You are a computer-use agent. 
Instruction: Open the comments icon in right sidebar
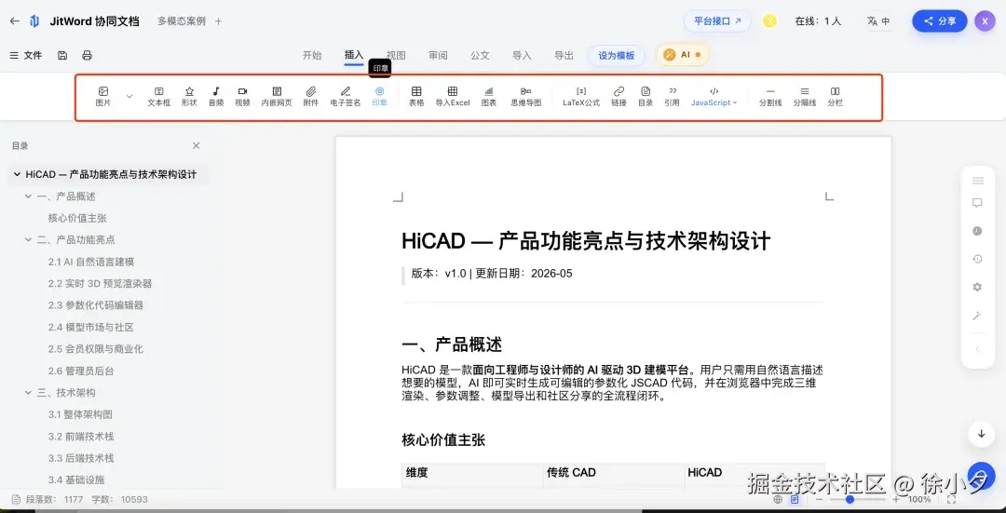977,203
